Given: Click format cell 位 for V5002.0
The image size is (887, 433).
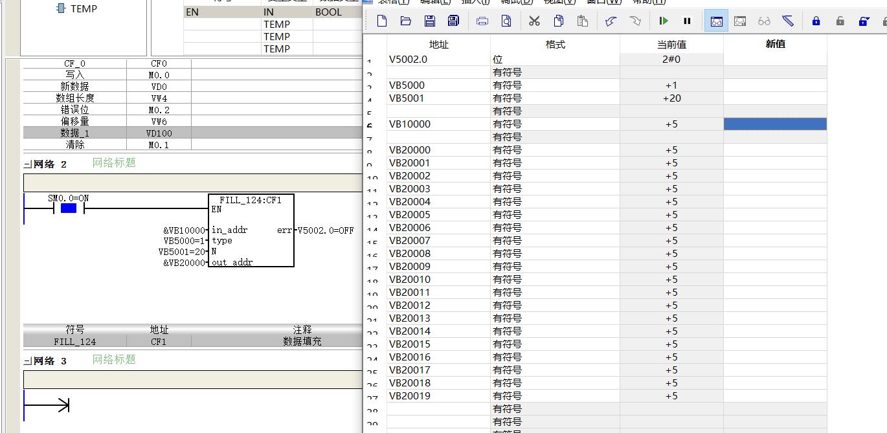Looking at the screenshot, I should click(x=556, y=59).
